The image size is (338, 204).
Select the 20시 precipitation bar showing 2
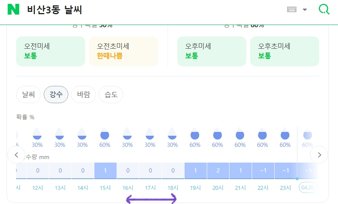(x=218, y=171)
